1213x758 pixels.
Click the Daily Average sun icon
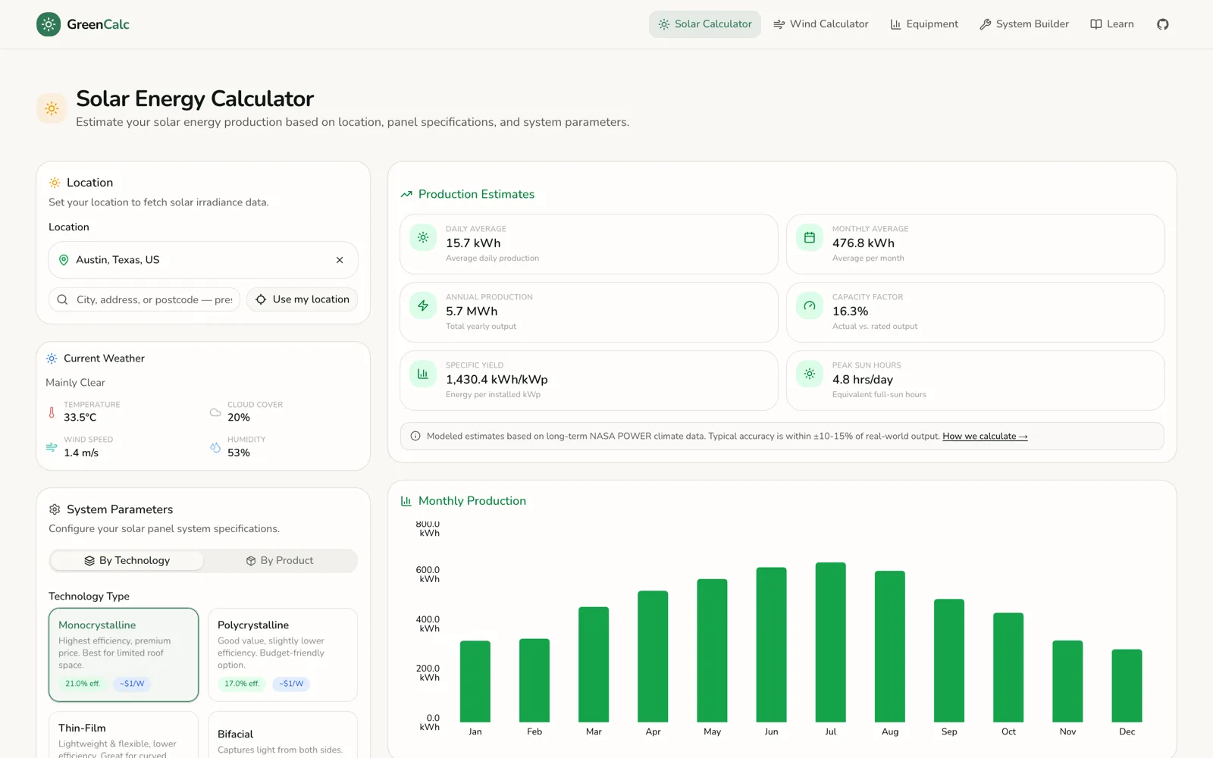tap(423, 237)
